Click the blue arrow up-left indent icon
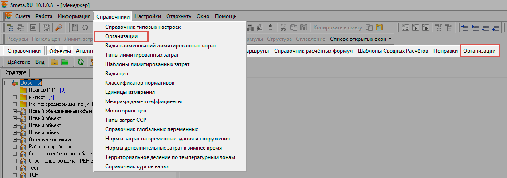 point(465,28)
